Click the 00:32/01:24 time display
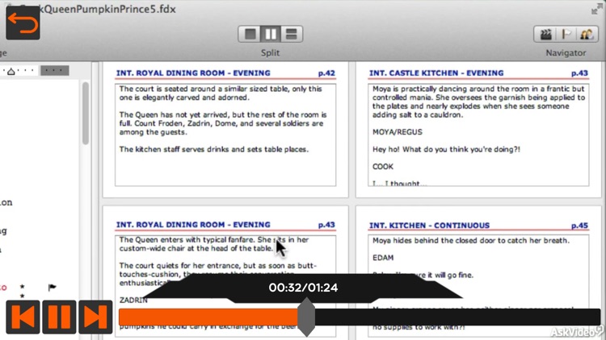The width and height of the screenshot is (606, 340). click(x=303, y=288)
